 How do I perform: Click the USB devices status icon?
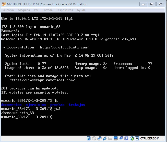pos(105,138)
